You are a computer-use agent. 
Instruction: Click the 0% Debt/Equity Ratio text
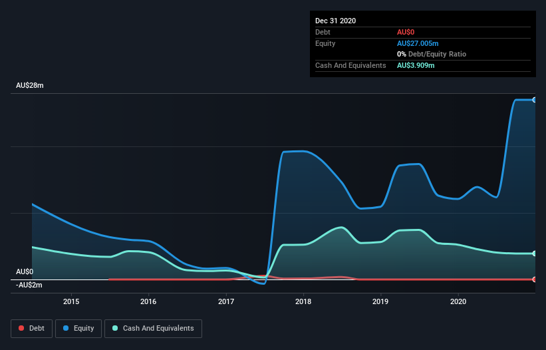(x=432, y=54)
